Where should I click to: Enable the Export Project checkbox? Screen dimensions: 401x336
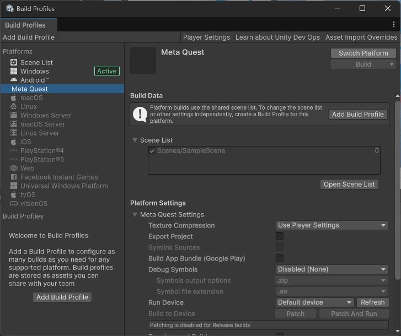tap(280, 236)
